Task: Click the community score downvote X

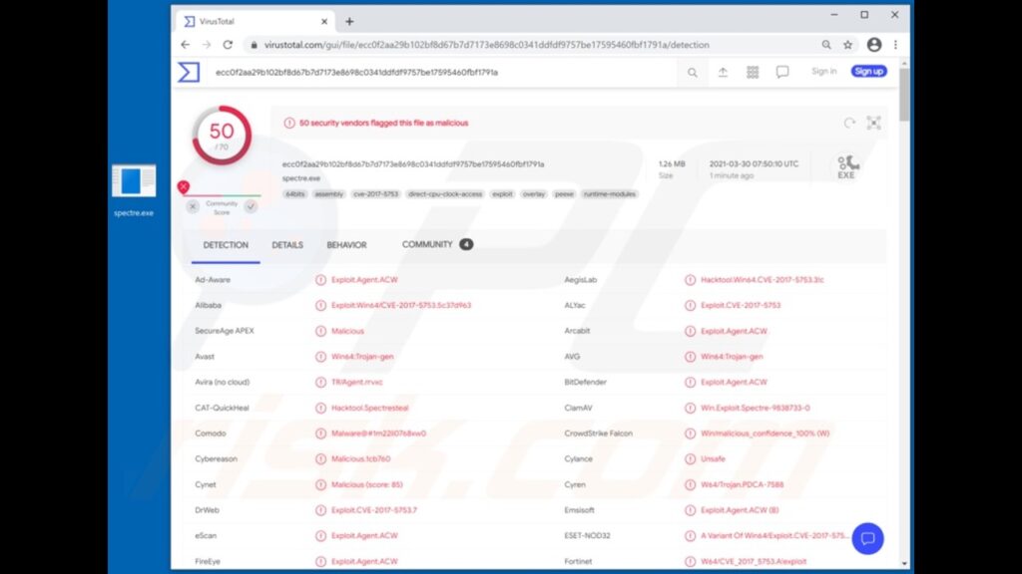Action: coord(193,206)
